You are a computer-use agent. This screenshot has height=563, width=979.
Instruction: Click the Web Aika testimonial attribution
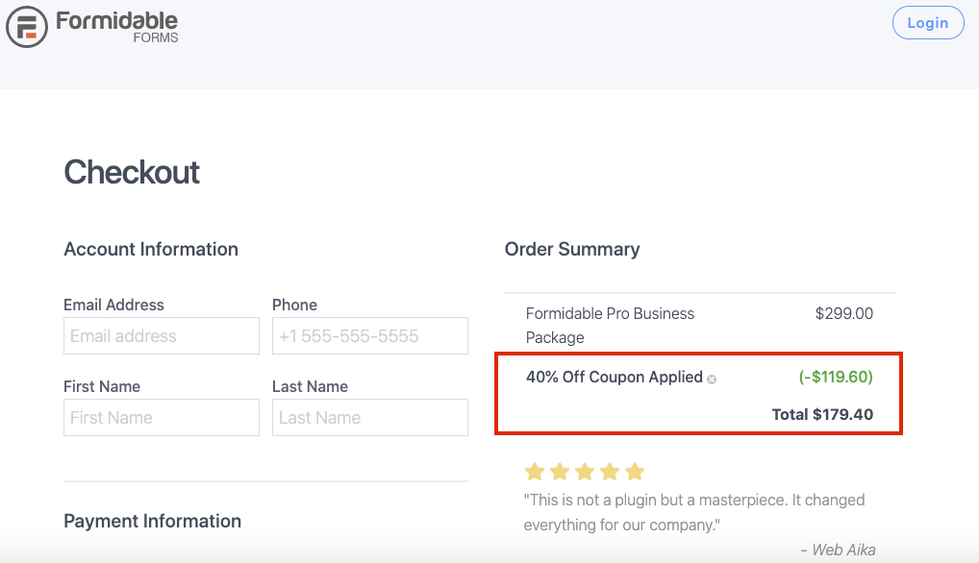click(x=838, y=550)
